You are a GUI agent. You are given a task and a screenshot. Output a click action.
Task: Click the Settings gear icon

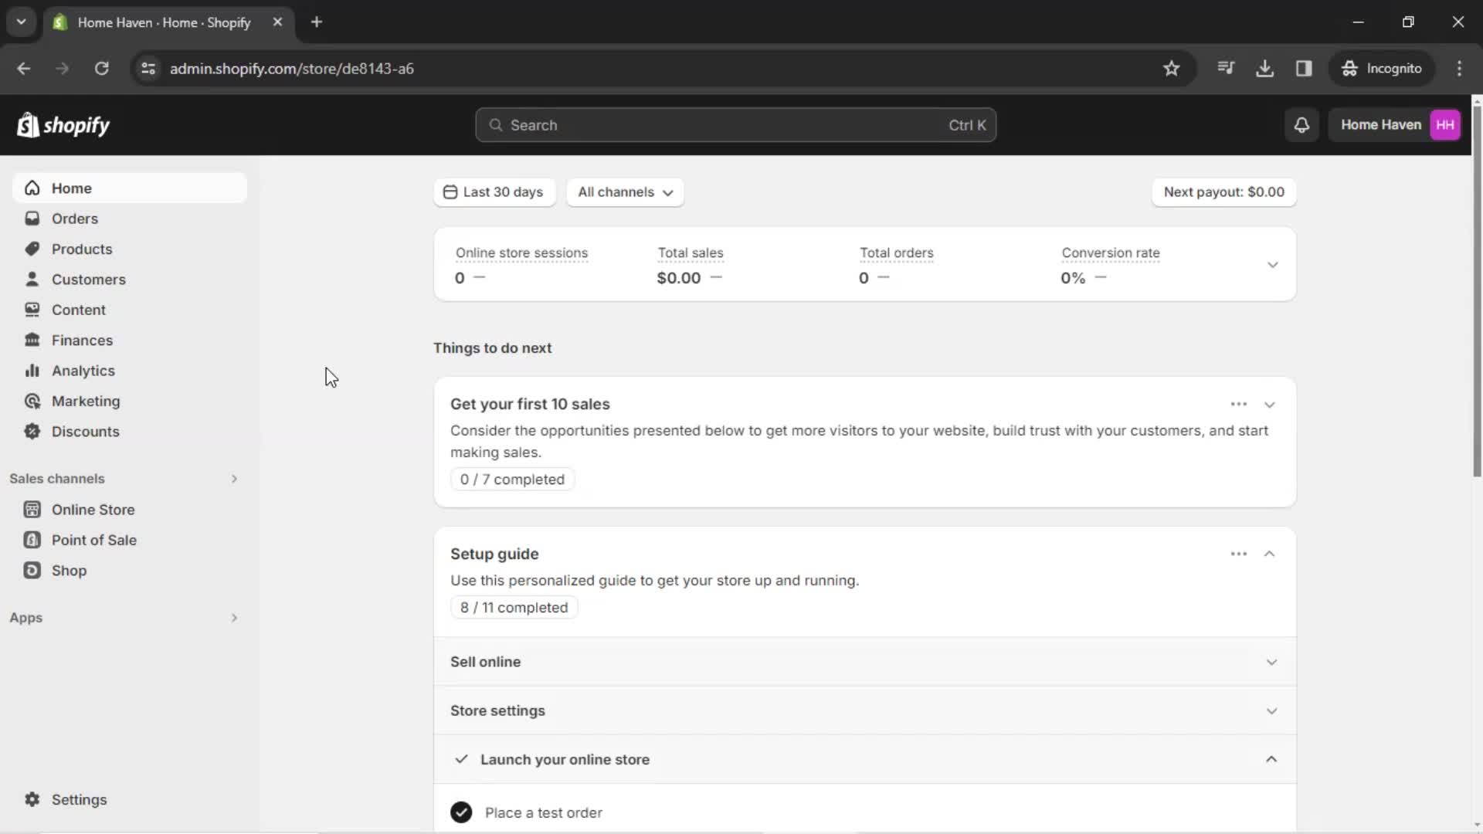[x=32, y=799]
